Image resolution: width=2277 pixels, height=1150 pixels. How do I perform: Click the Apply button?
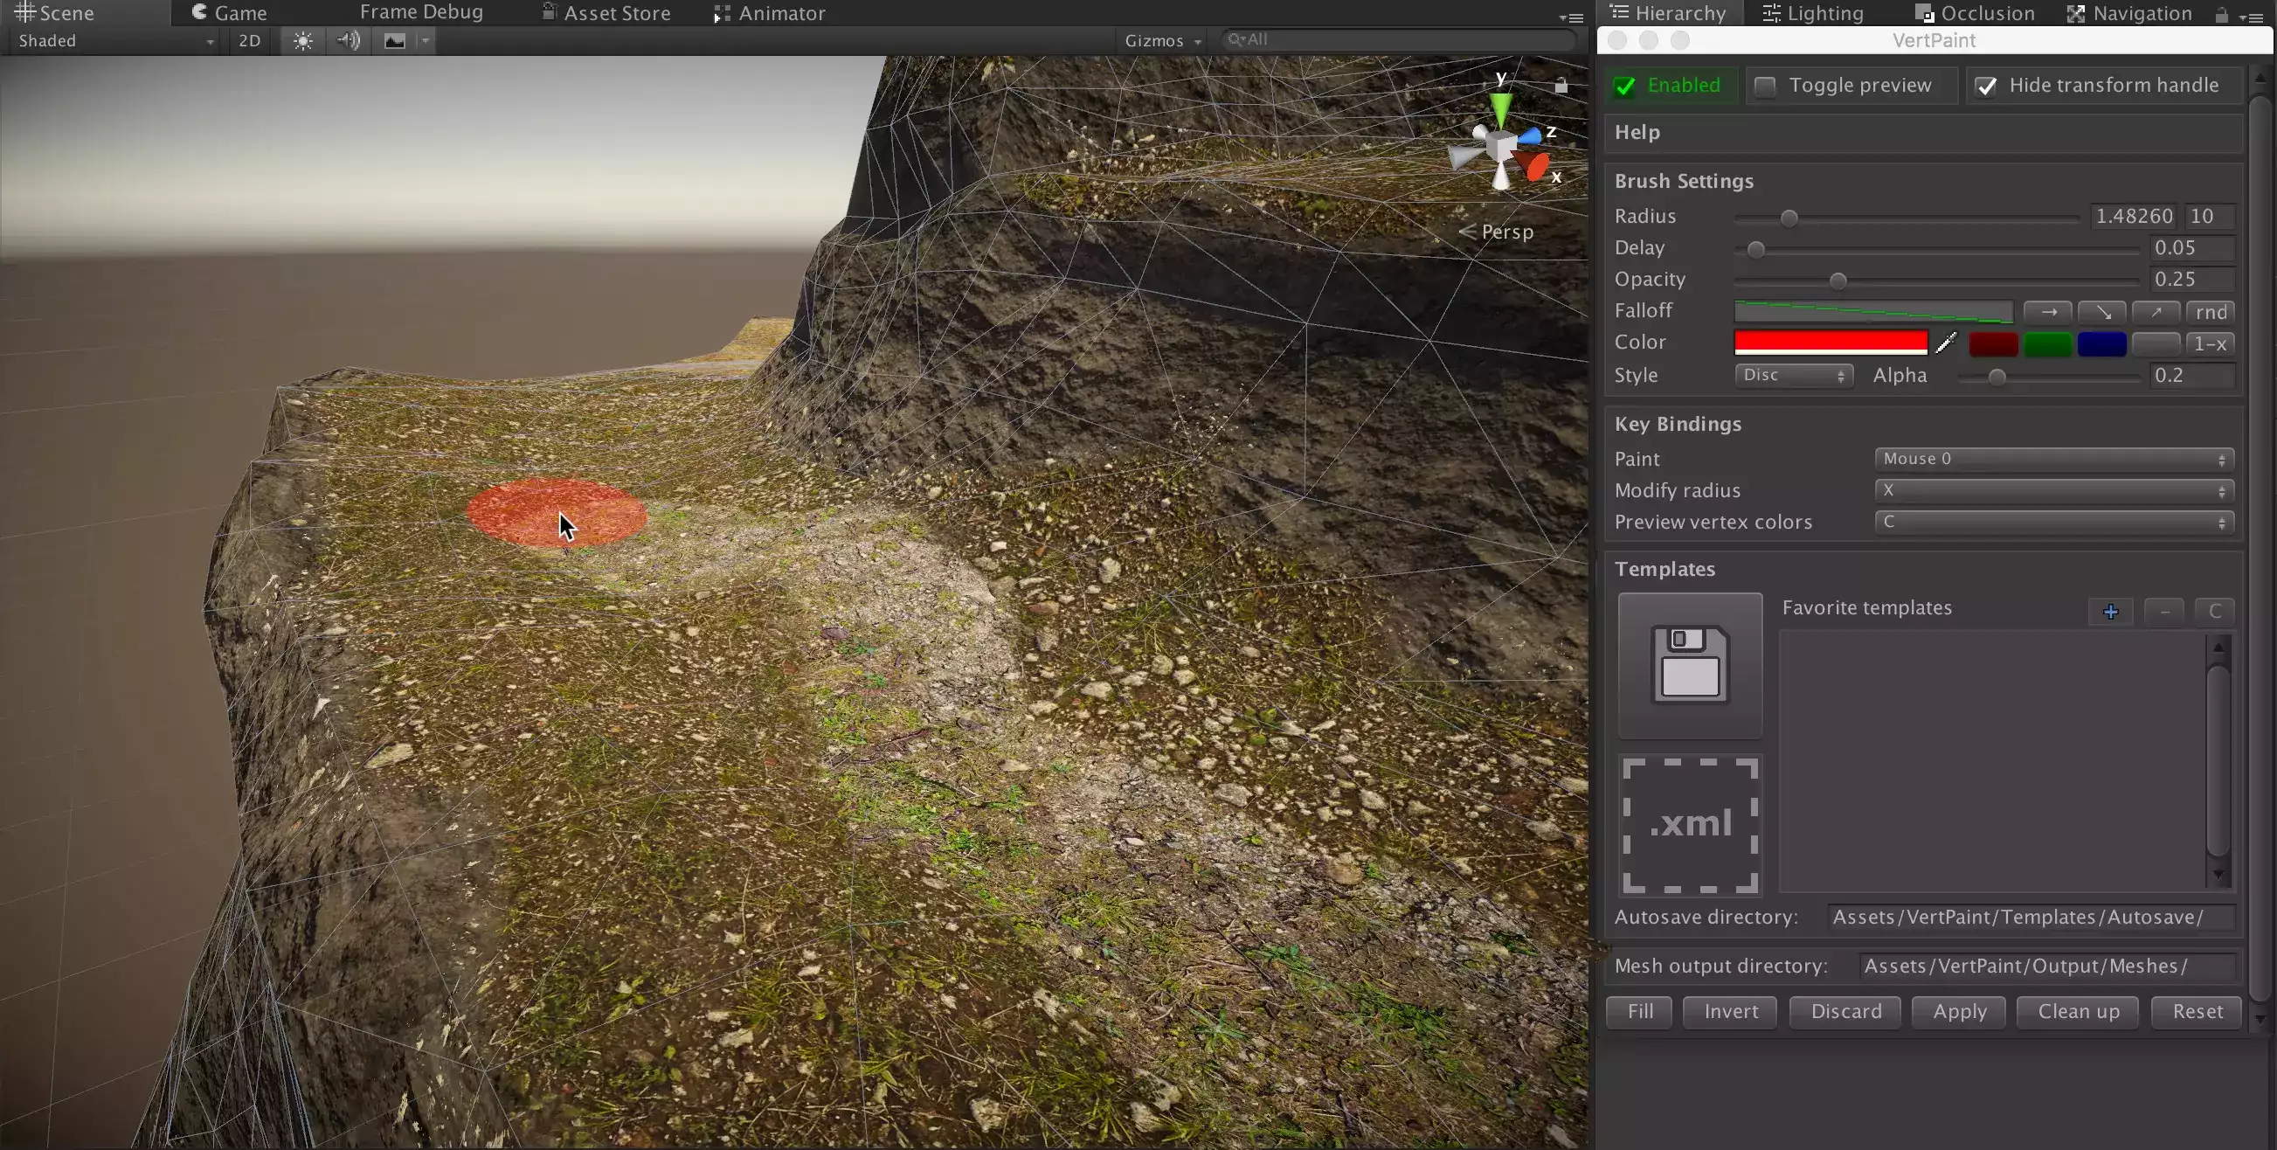pyautogui.click(x=1959, y=1011)
